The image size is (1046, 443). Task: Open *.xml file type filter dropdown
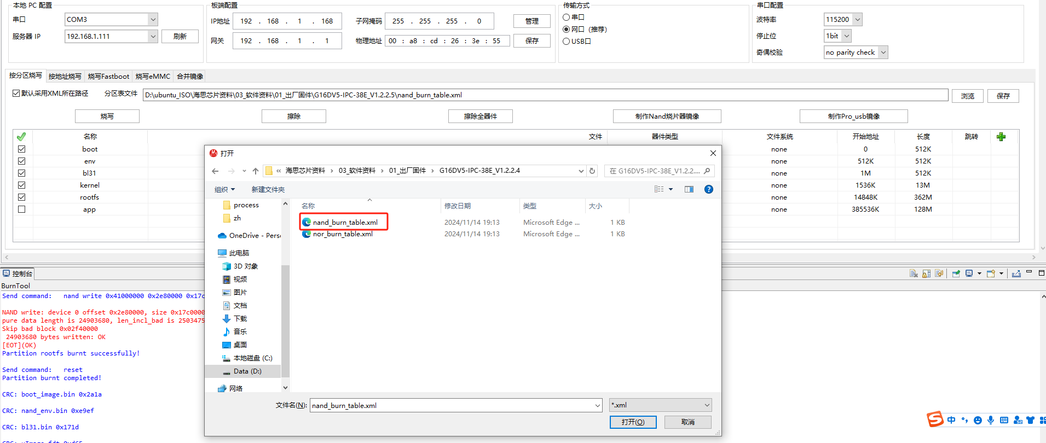click(660, 405)
